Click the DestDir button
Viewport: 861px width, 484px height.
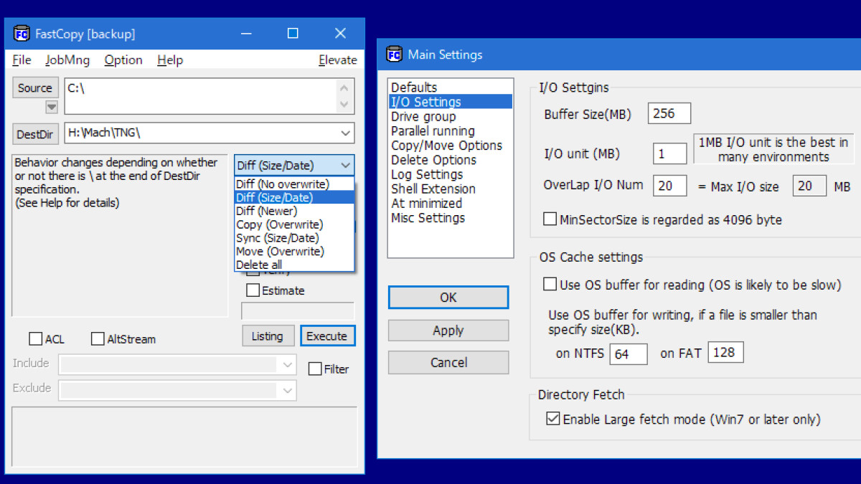35,134
